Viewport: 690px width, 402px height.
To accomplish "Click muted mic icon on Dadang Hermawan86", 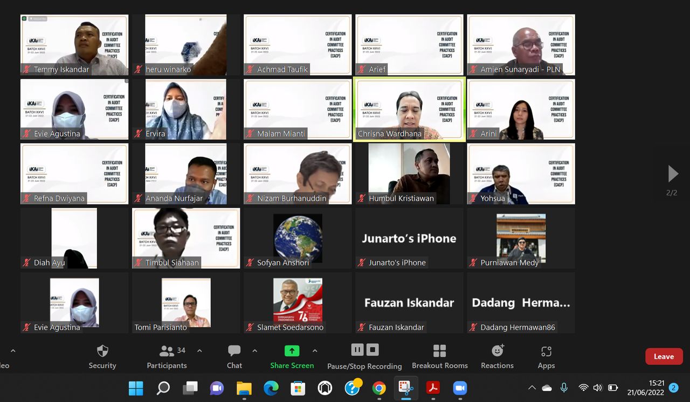I will click(473, 327).
